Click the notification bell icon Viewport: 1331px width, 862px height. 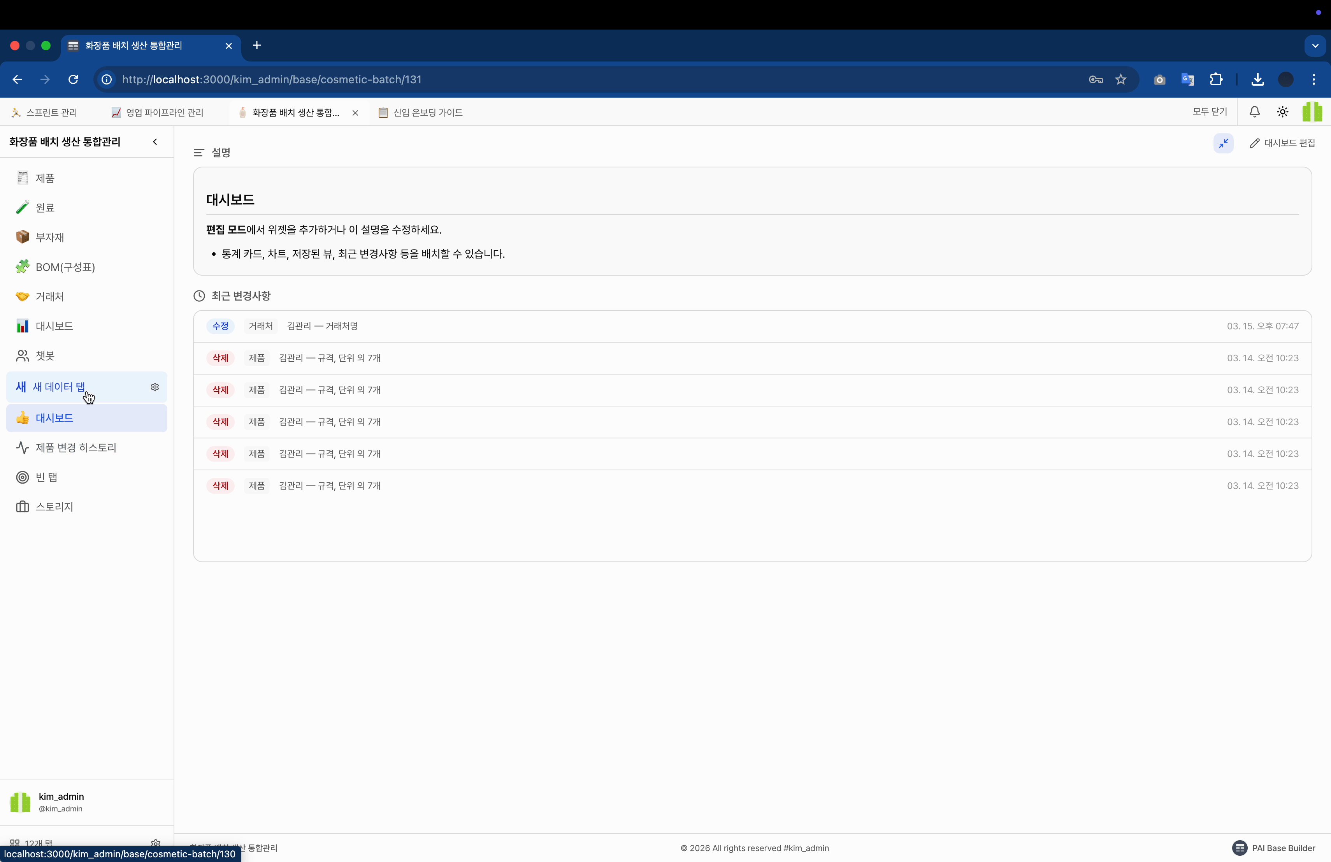(x=1254, y=112)
